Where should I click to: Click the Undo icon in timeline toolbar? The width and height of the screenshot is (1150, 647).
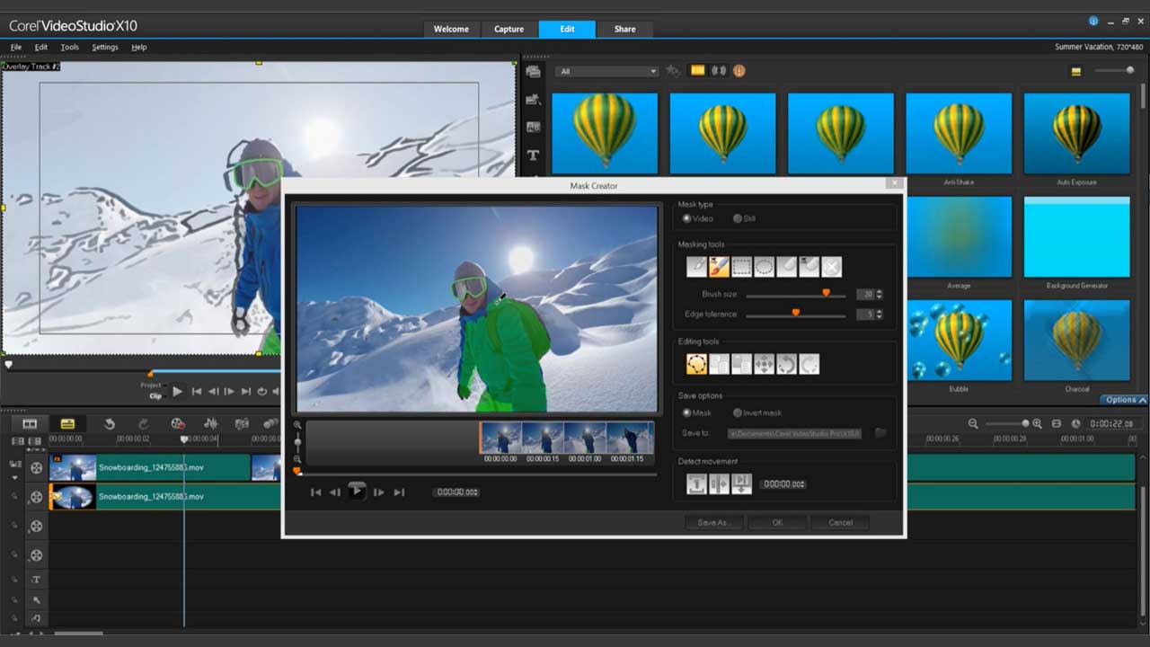coord(110,424)
